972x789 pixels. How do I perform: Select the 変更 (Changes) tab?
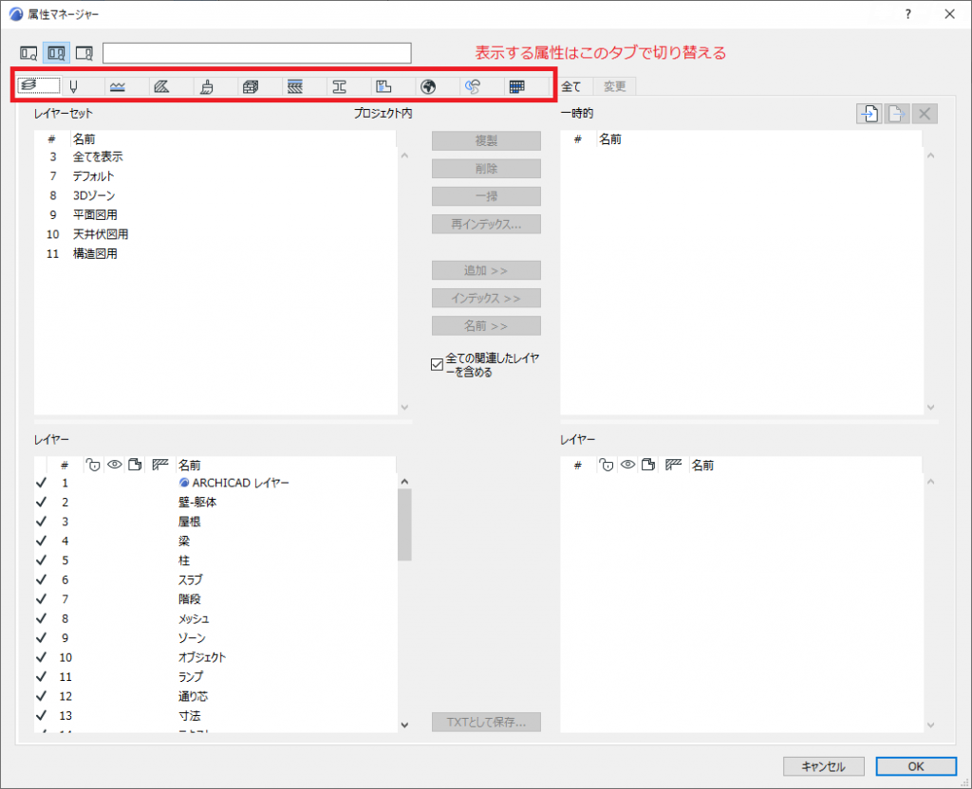(614, 86)
